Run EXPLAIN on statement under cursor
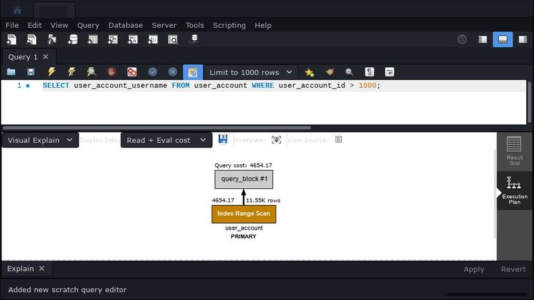 tap(91, 72)
